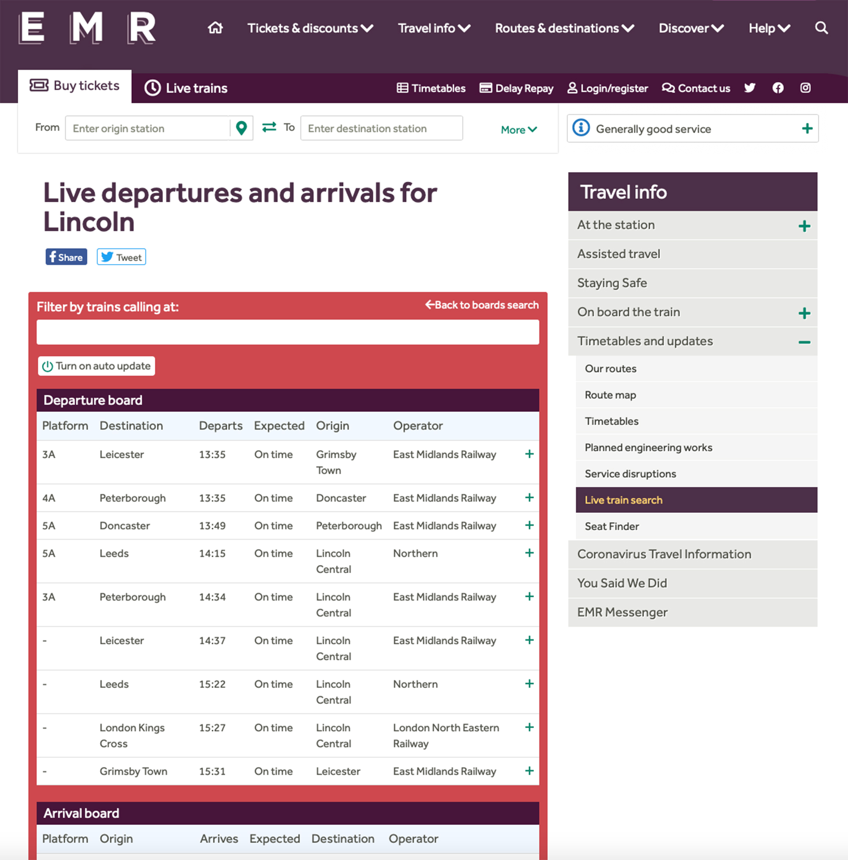Click filter by trains calling at field
The image size is (848, 860).
coord(288,332)
